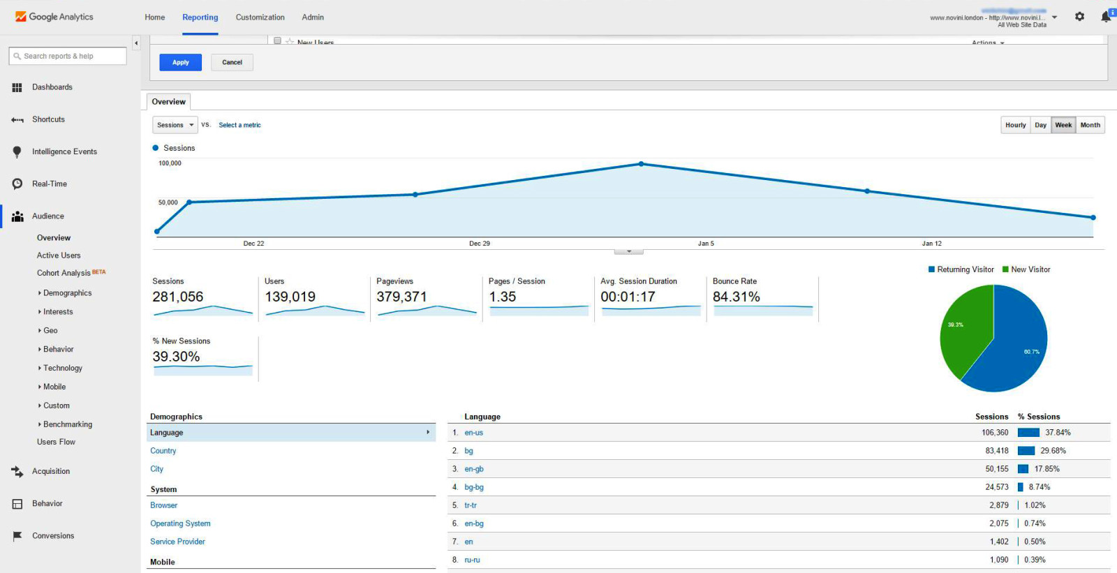Image resolution: width=1117 pixels, height=573 pixels.
Task: Click the Conversions flag icon
Action: coord(17,536)
